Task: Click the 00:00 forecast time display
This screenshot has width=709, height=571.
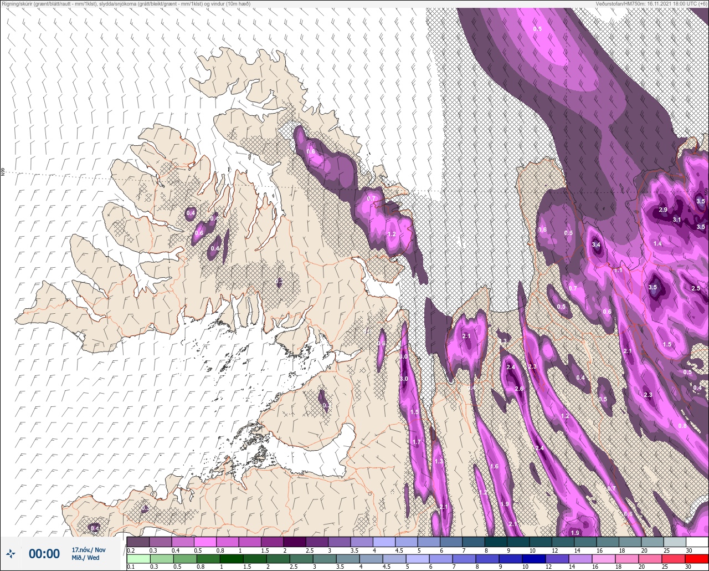Action: (x=44, y=553)
